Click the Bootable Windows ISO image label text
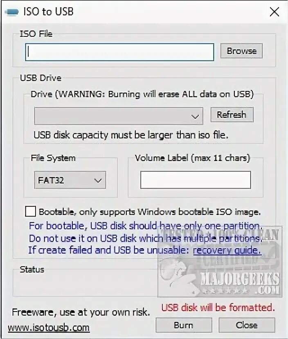The width and height of the screenshot is (288, 339). tap(150, 212)
